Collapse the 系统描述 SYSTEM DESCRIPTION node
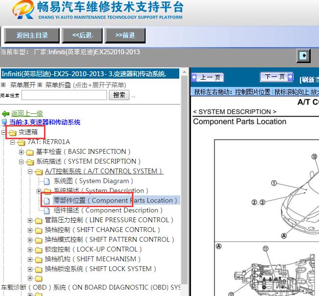Viewport: 319px width, 296px height. point(21,162)
